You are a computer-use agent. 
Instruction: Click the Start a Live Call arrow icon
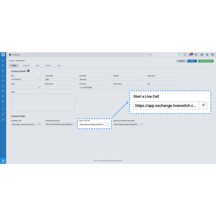(x=107, y=124)
